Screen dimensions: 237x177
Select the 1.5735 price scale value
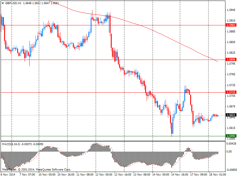pos(231,85)
